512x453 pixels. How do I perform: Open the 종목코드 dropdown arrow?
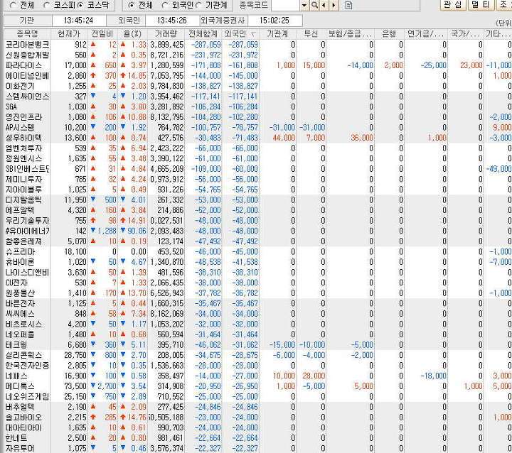[x=304, y=5]
